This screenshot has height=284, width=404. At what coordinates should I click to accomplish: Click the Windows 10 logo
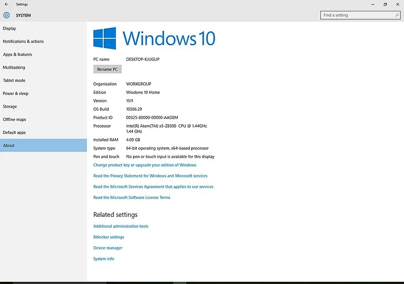pyautogui.click(x=154, y=38)
